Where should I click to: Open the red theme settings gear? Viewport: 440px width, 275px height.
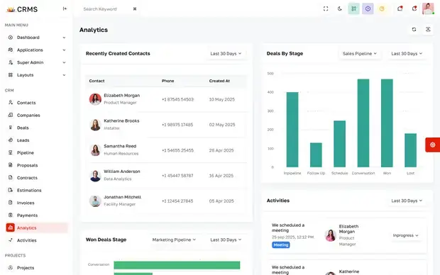coord(432,145)
